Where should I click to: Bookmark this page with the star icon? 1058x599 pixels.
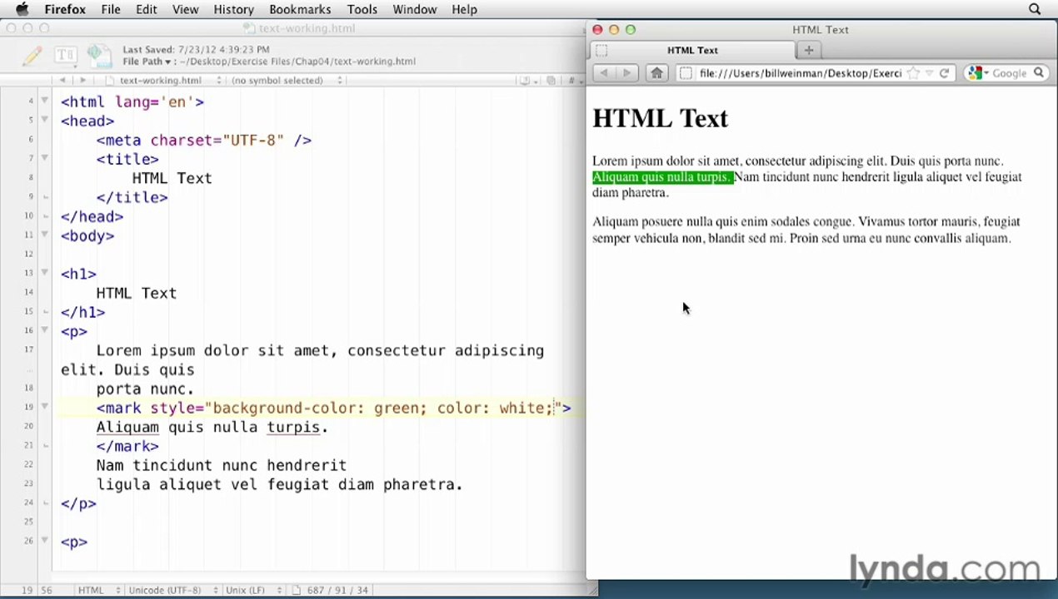(913, 73)
